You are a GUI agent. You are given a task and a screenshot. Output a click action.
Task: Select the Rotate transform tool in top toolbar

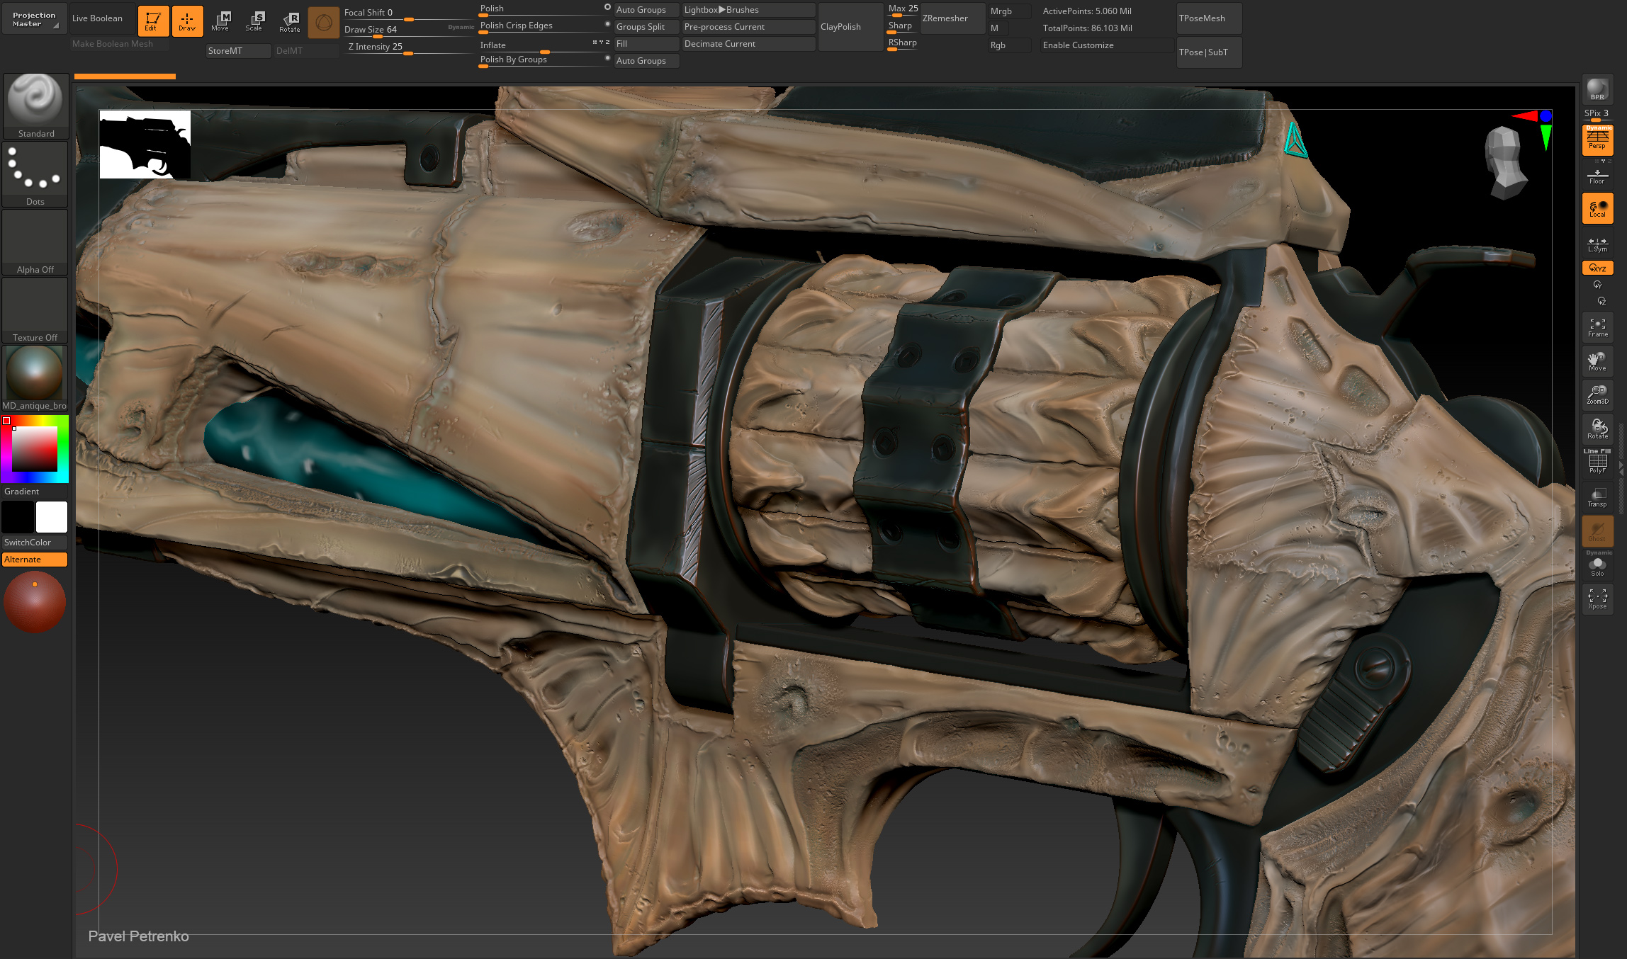point(290,21)
